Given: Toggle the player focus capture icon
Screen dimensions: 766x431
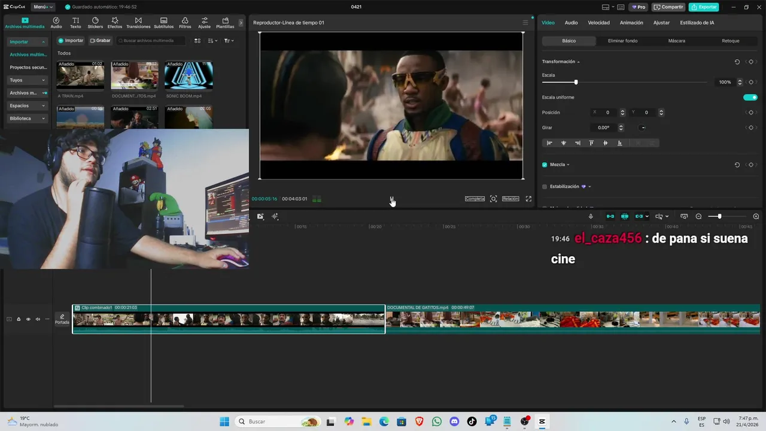Looking at the screenshot, I should pyautogui.click(x=493, y=199).
